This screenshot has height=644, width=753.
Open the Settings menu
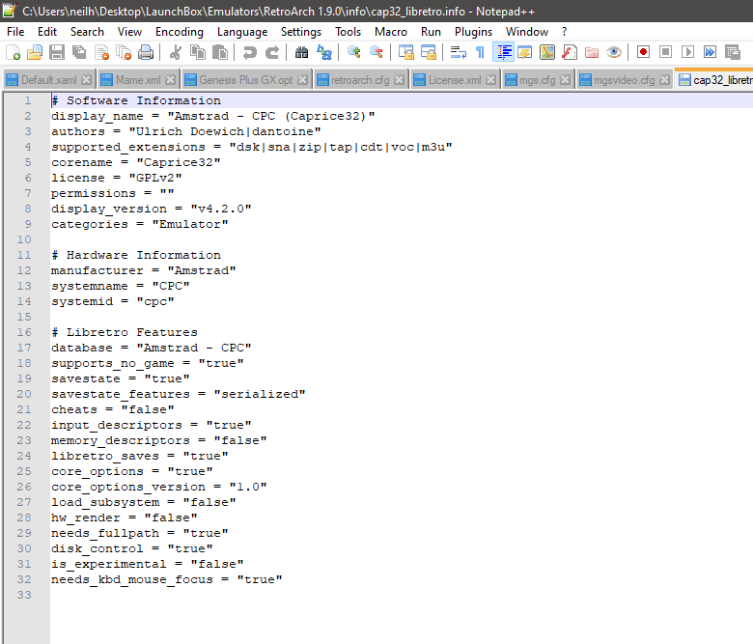[x=301, y=32]
